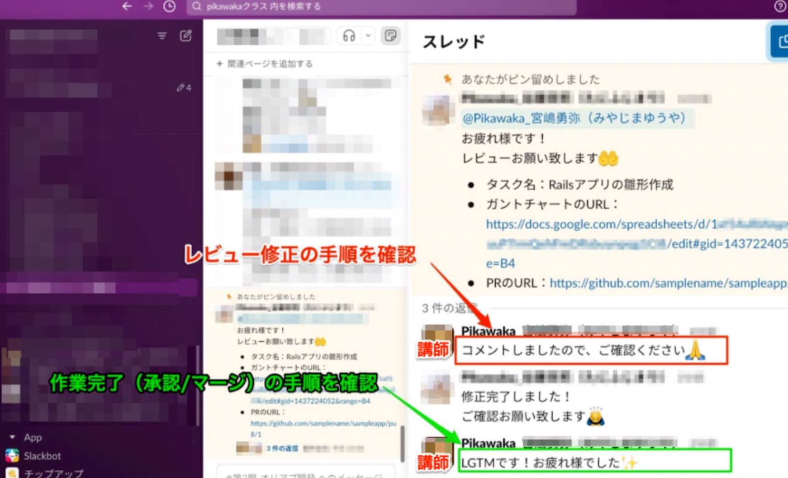Screen dimensions: 788x478
Task: Go forward with the right arrow
Action: click(148, 6)
